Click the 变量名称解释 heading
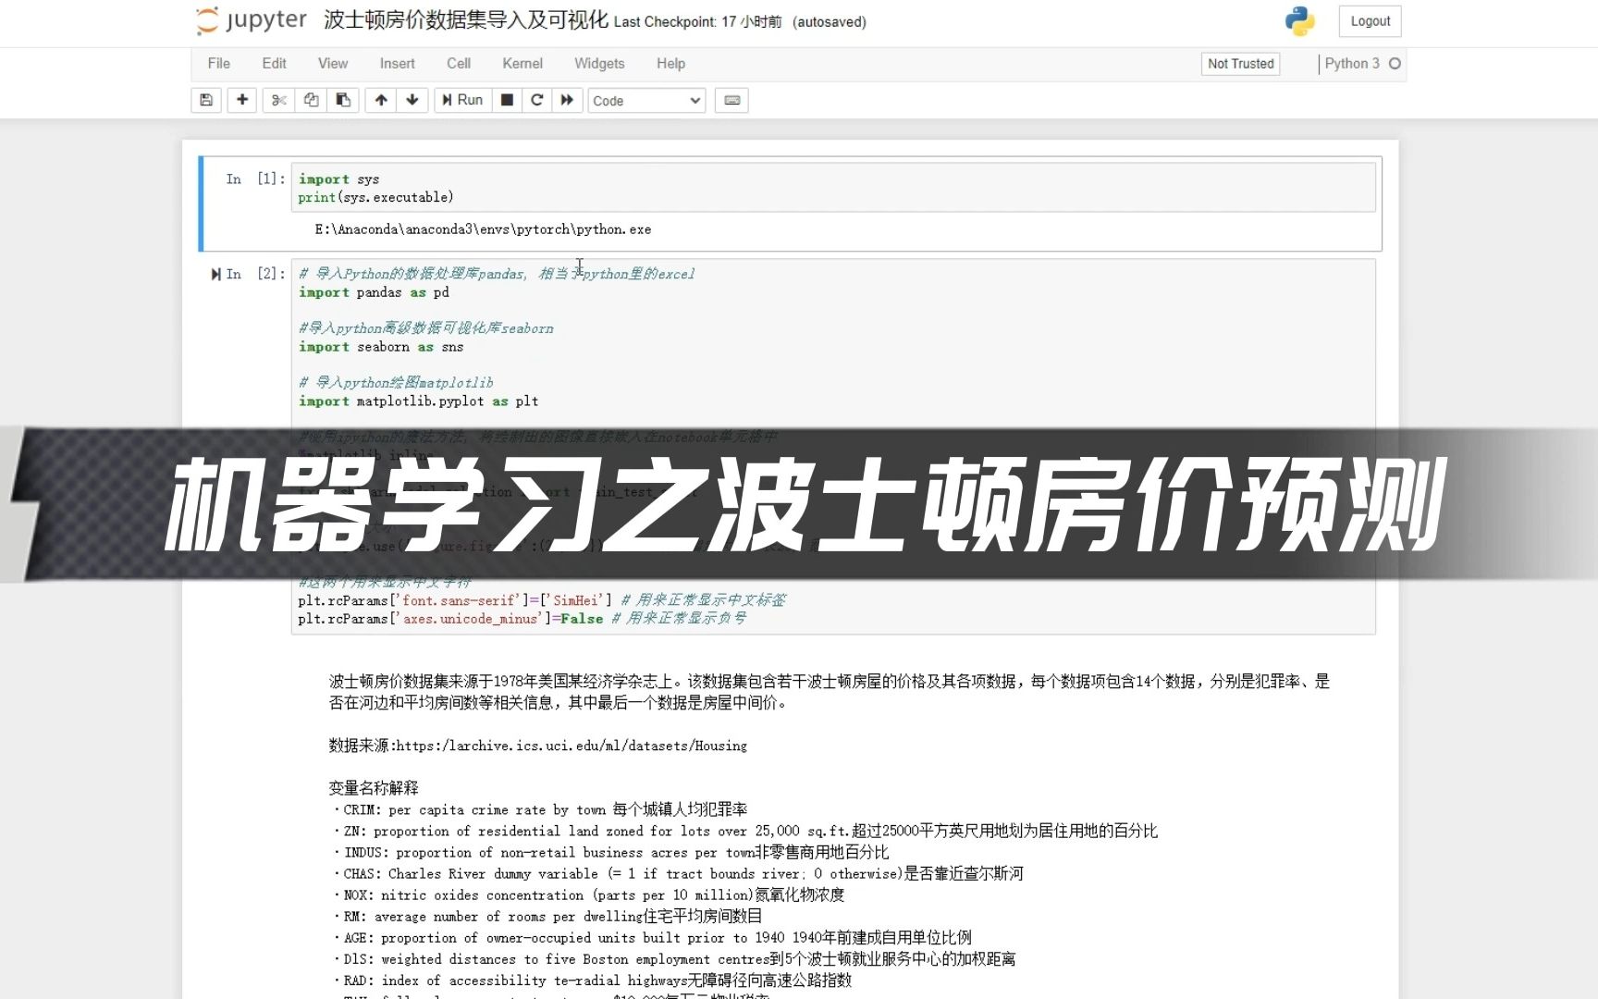 pyautogui.click(x=374, y=788)
